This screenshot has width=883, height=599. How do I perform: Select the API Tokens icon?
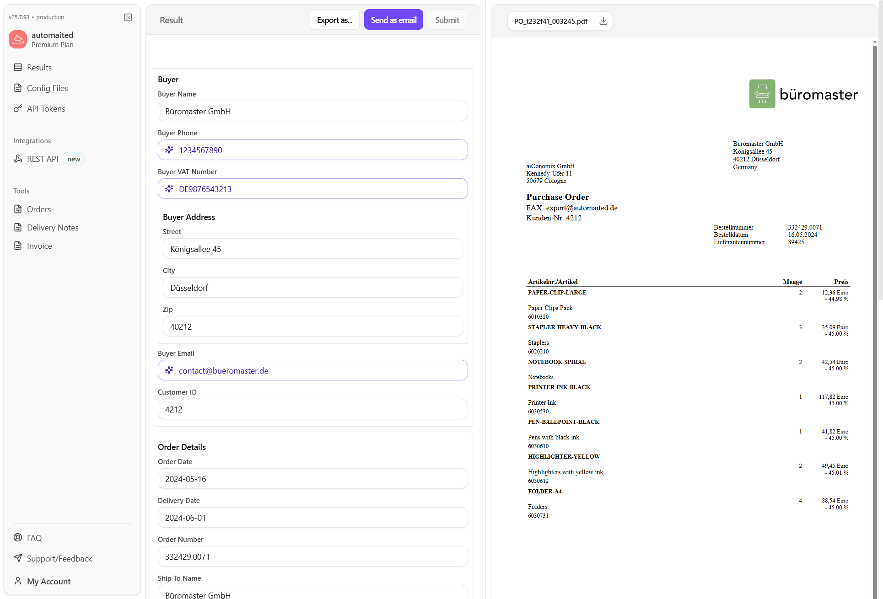(x=17, y=108)
